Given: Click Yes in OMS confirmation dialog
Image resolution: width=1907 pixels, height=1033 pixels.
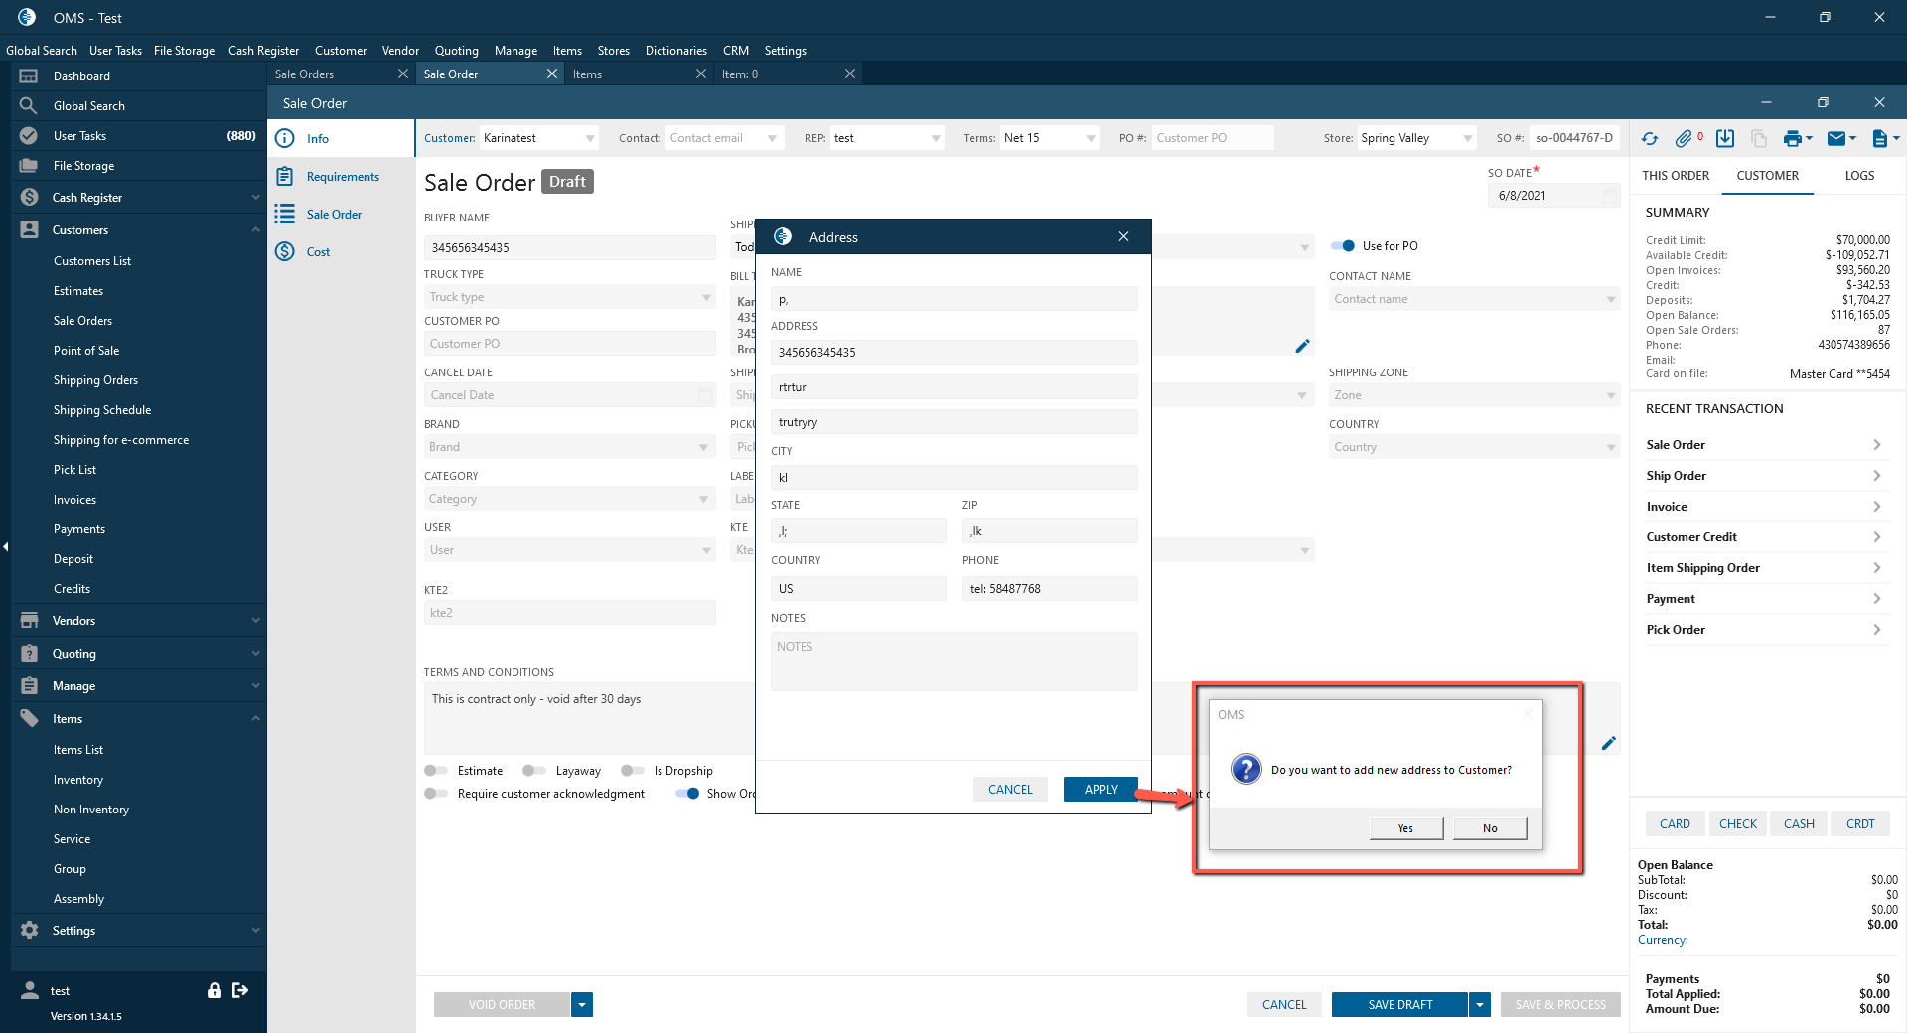Looking at the screenshot, I should pyautogui.click(x=1405, y=828).
